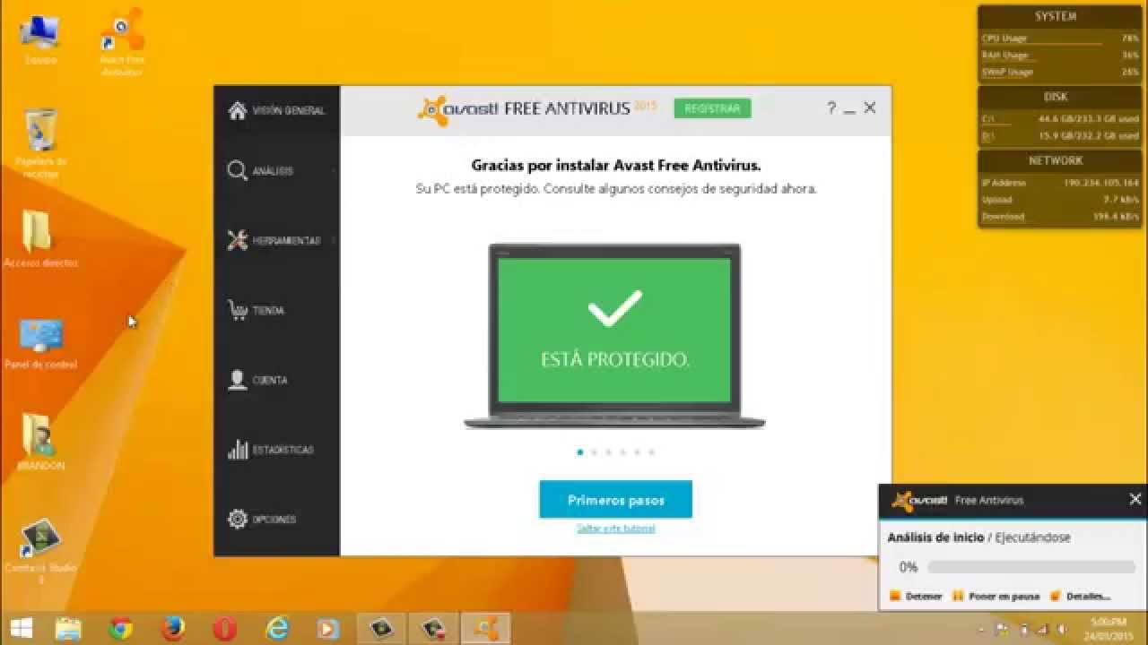Click Download row in network gadget
The height and width of the screenshot is (645, 1148).
tap(1059, 217)
